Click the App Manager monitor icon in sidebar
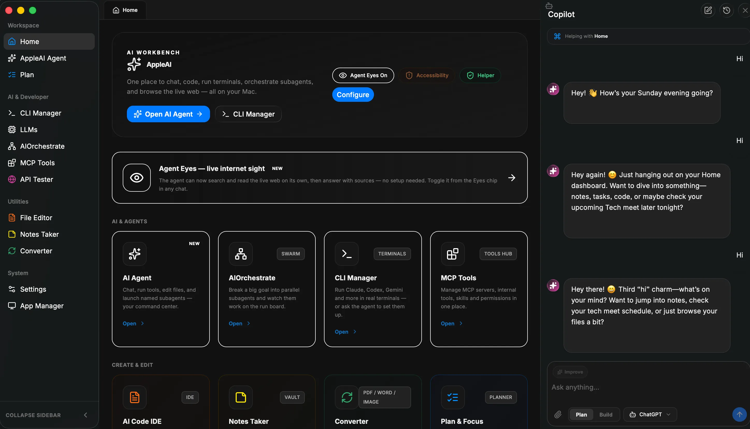Viewport: 750px width, 429px height. coord(12,306)
